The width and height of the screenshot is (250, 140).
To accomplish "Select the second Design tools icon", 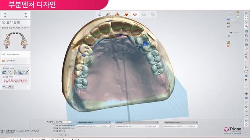I will tap(10, 72).
